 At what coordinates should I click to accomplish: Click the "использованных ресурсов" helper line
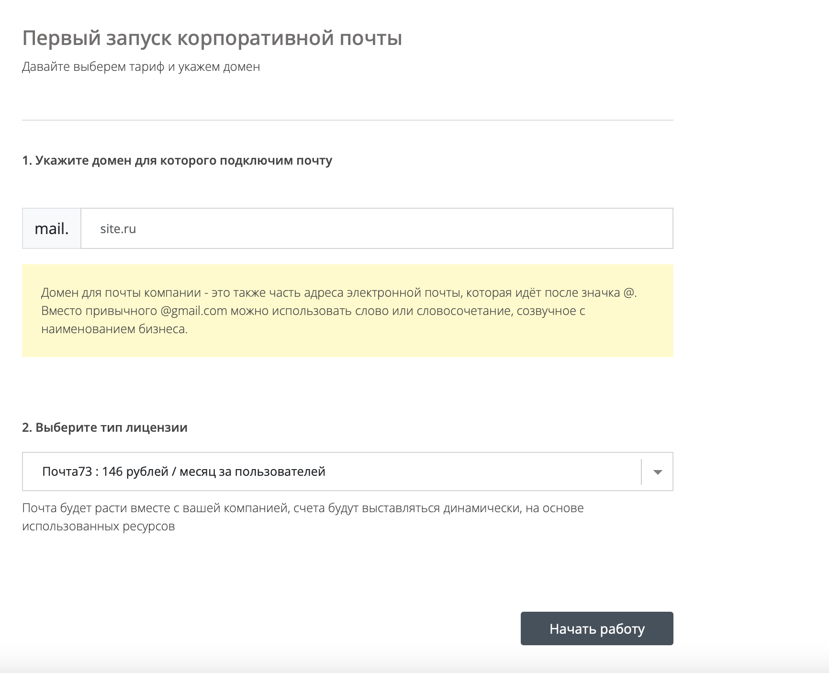tap(99, 527)
